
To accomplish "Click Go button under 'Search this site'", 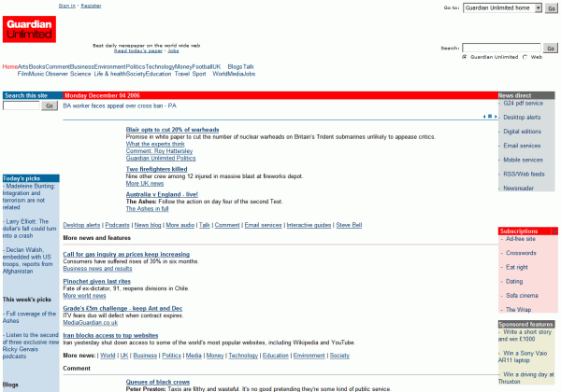I will tap(50, 105).
